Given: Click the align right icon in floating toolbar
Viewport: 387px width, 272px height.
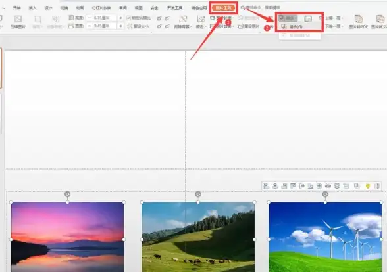Looking at the screenshot, I should (284, 186).
